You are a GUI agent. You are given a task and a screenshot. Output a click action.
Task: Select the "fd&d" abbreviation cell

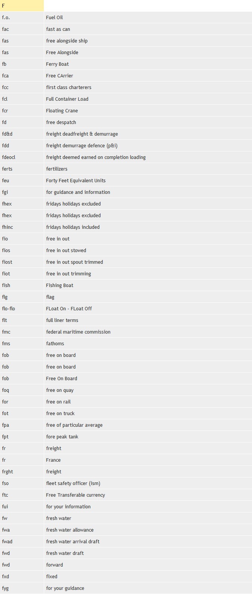tap(7, 134)
